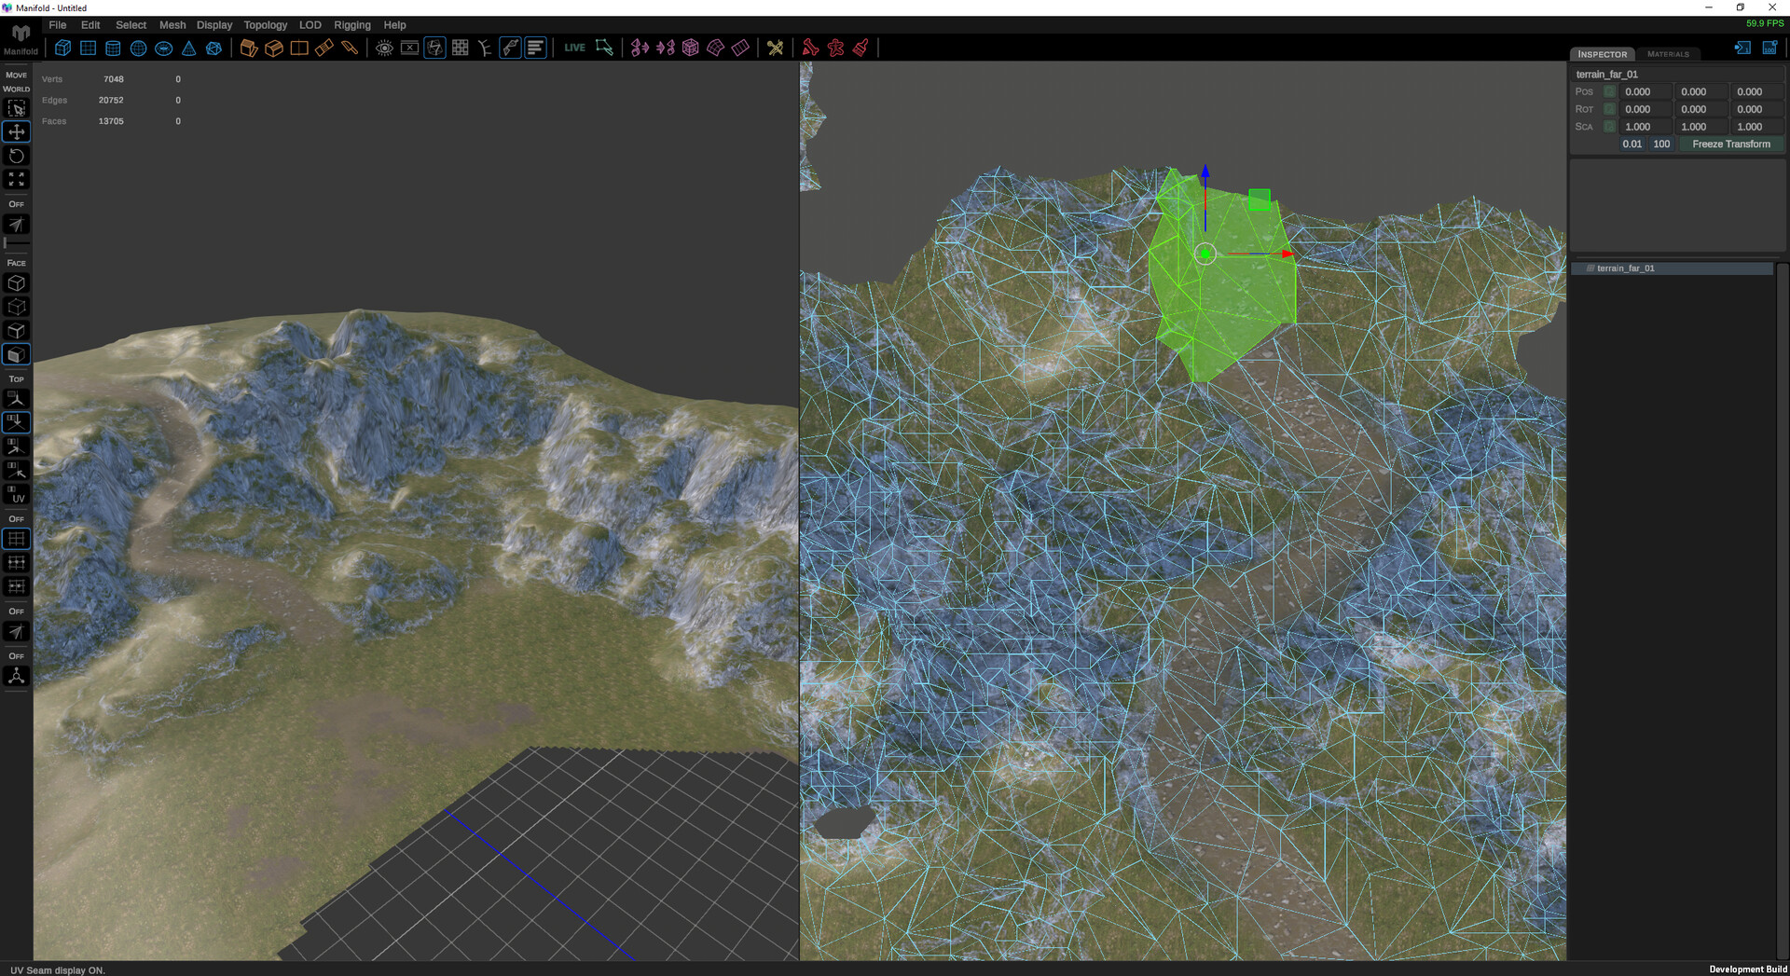Open the LOD menu
This screenshot has width=1790, height=976.
[x=310, y=25]
